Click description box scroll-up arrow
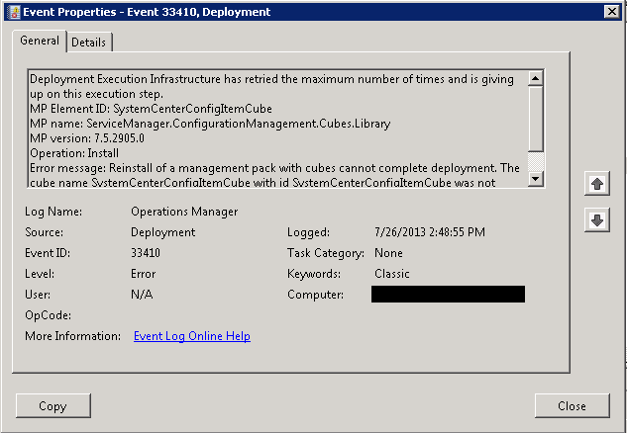 coord(535,78)
